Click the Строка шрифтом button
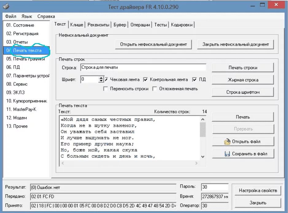This screenshot has height=213, width=288. tap(243, 92)
